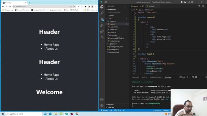
Task: Click the Windows taskbar search box
Action: coord(24,114)
